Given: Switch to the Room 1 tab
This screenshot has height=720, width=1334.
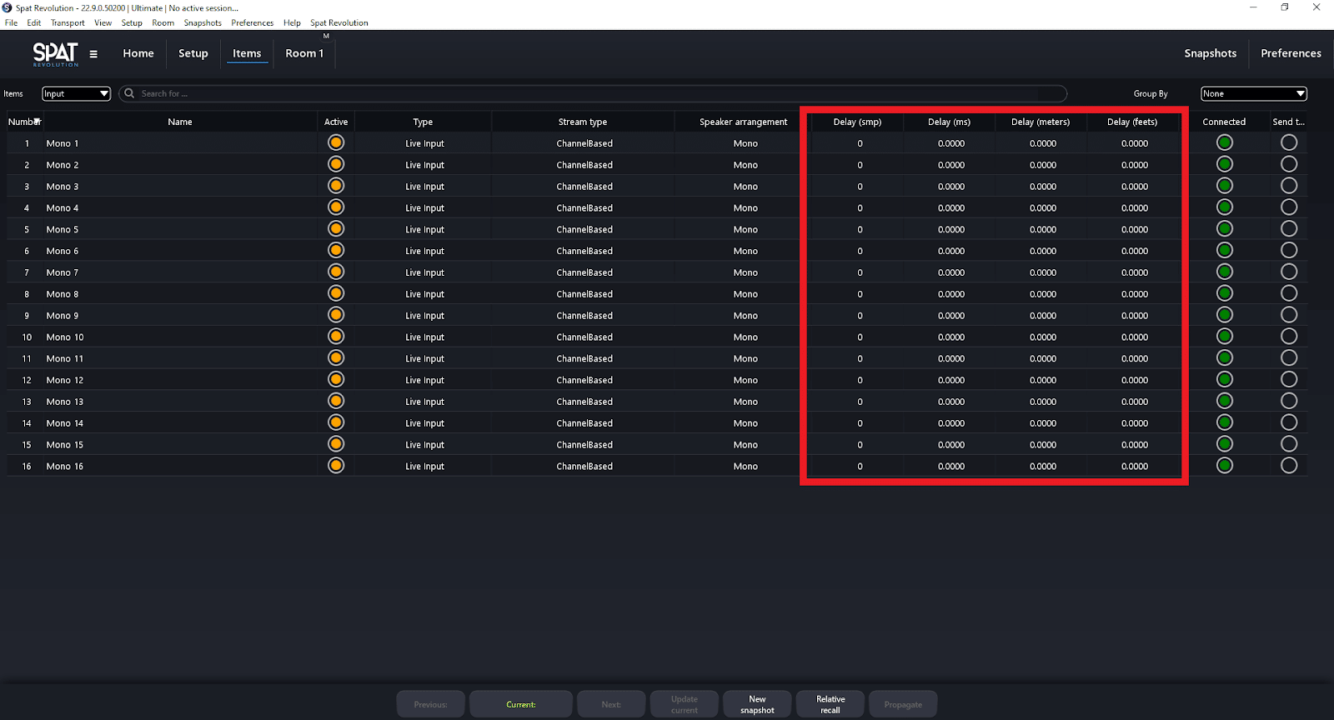Looking at the screenshot, I should coord(304,53).
